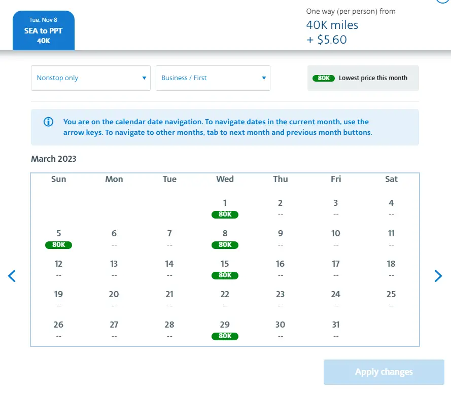Click the info icon in blue banner
The image size is (451, 395).
click(48, 122)
